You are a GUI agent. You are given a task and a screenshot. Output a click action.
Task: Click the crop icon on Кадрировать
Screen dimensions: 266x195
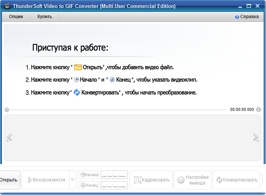[138, 180]
